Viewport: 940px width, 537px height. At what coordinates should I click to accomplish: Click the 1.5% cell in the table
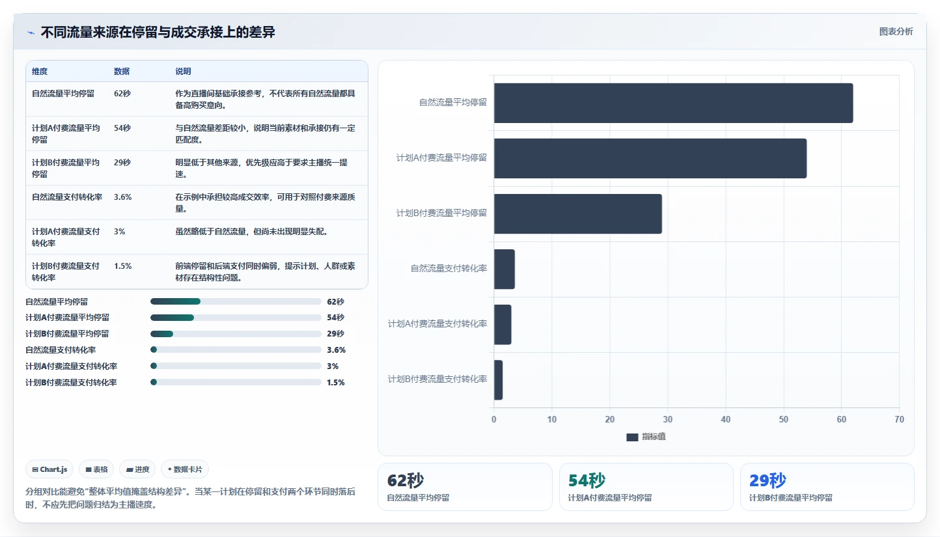[123, 266]
